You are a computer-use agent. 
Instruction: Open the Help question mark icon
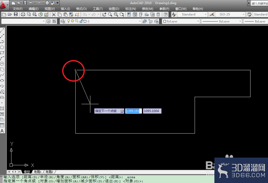click(x=165, y=14)
